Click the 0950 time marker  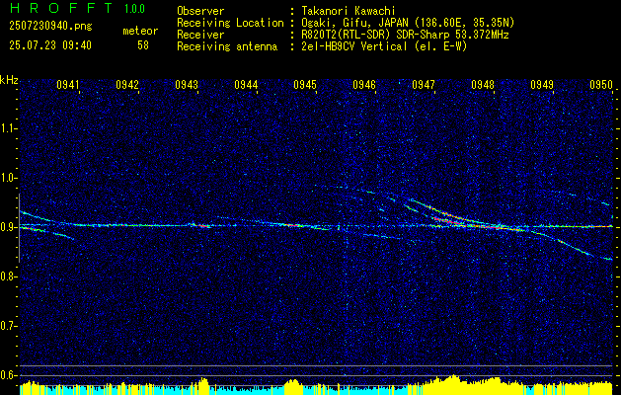[601, 85]
